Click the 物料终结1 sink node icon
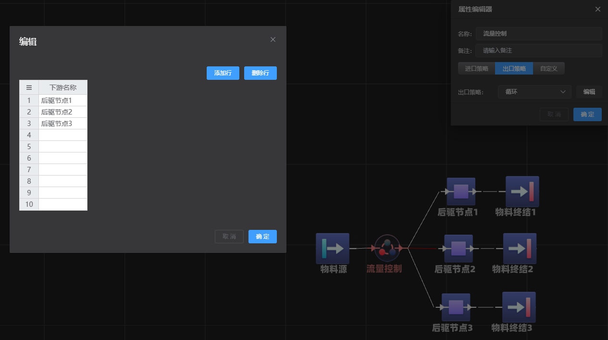Screen dimensions: 608x340 [x=522, y=191]
